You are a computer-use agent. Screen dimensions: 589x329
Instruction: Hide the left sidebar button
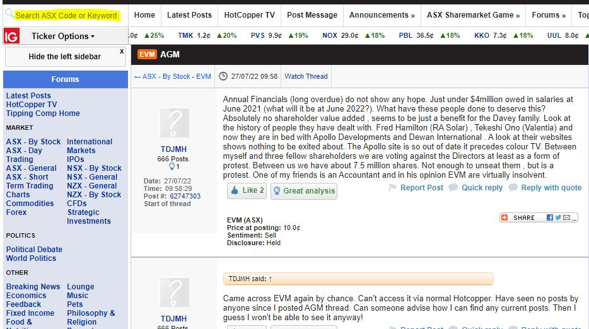[66, 57]
